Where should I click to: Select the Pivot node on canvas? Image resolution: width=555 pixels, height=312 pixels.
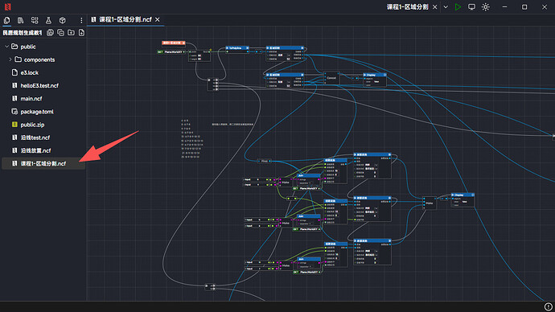(264, 161)
